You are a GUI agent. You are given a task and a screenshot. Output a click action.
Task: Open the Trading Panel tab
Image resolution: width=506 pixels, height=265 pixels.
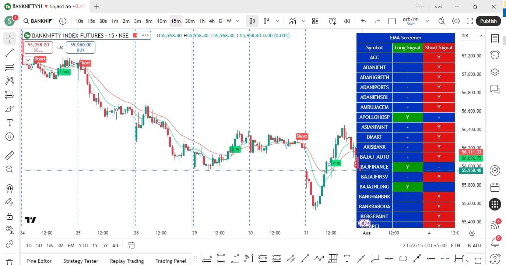pyautogui.click(x=171, y=261)
